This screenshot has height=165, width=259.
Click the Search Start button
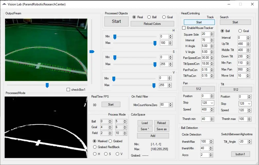coord(235,22)
